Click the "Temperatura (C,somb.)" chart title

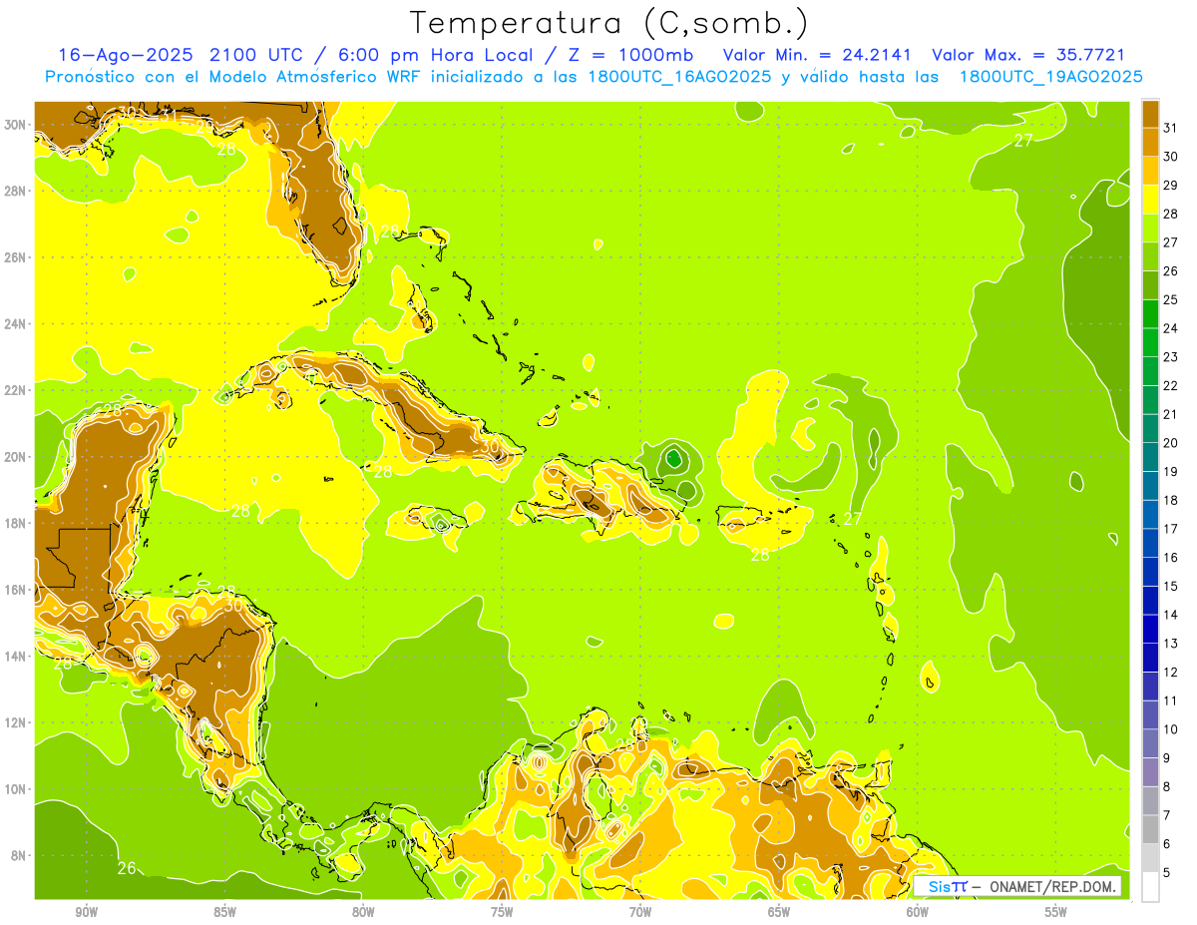pyautogui.click(x=608, y=23)
